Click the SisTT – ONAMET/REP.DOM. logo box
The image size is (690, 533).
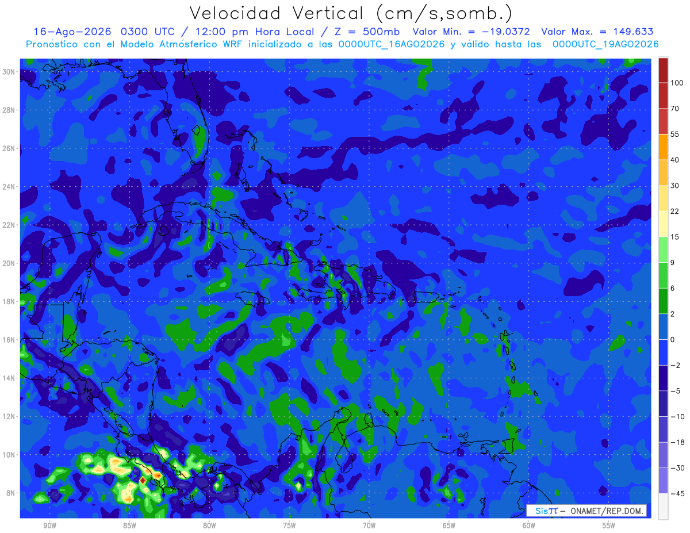[x=586, y=511]
